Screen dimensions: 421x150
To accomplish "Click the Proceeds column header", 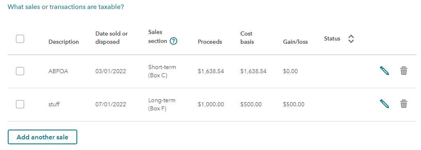I will coord(210,42).
